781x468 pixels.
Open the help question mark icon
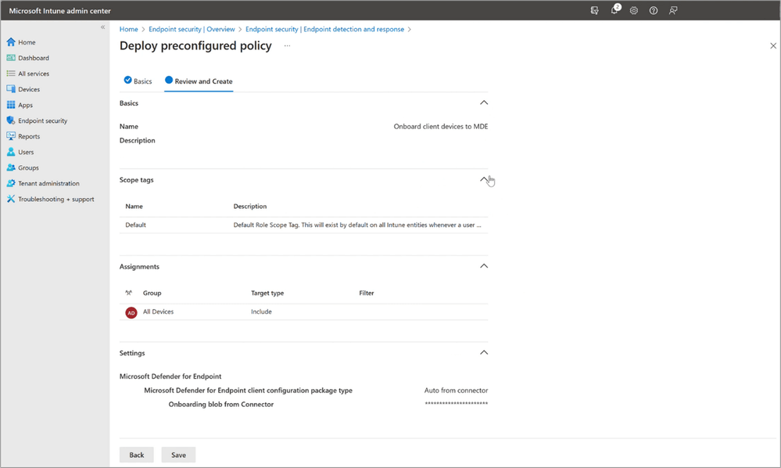pos(654,10)
